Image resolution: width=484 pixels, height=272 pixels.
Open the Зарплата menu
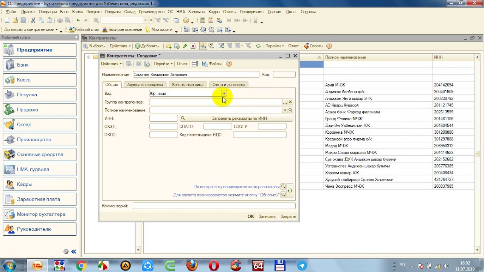(x=197, y=12)
